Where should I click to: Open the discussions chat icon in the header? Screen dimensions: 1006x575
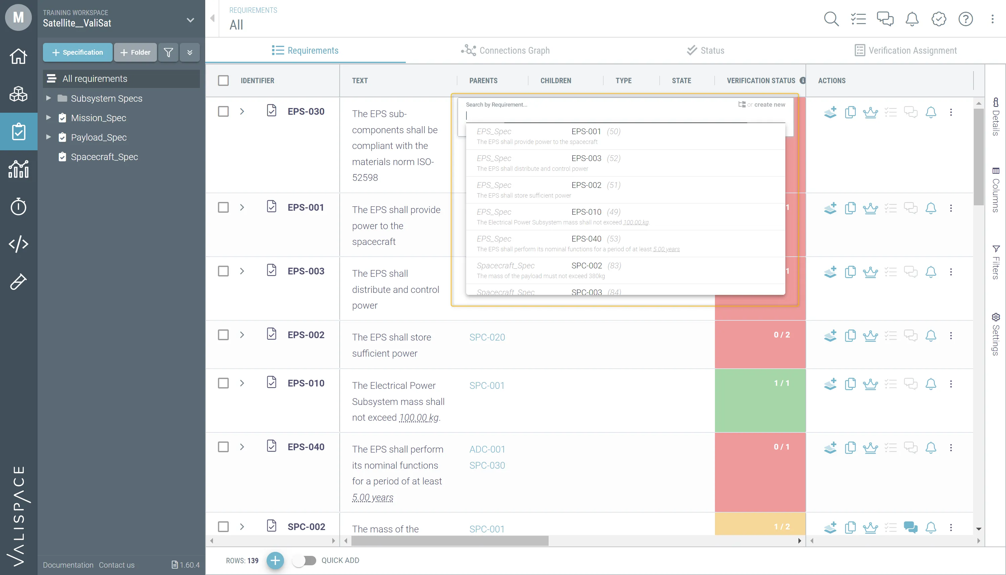[885, 19]
